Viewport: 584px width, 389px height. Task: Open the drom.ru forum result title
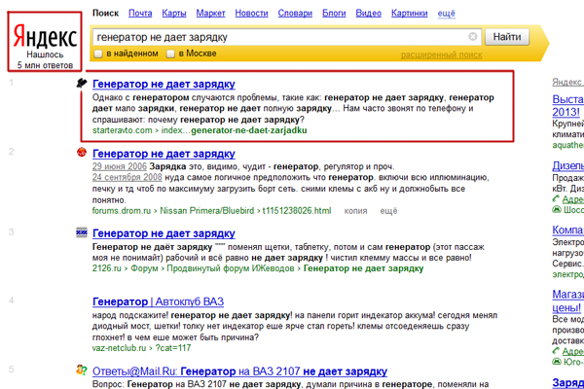(x=164, y=154)
